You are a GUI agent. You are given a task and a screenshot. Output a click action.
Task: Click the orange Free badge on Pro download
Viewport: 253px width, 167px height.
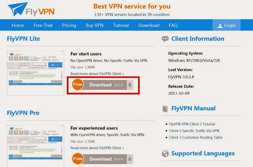(x=78, y=159)
